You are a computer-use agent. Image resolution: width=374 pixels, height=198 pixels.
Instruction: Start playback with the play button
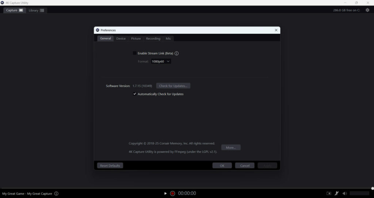[165, 194]
